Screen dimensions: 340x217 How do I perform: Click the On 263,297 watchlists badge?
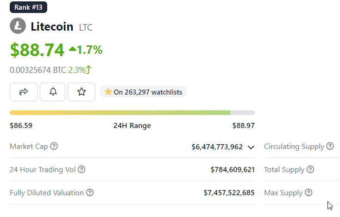(x=143, y=92)
